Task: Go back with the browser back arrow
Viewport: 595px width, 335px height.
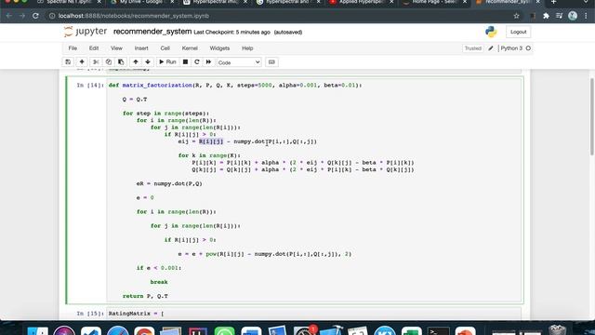Action: (x=9, y=16)
